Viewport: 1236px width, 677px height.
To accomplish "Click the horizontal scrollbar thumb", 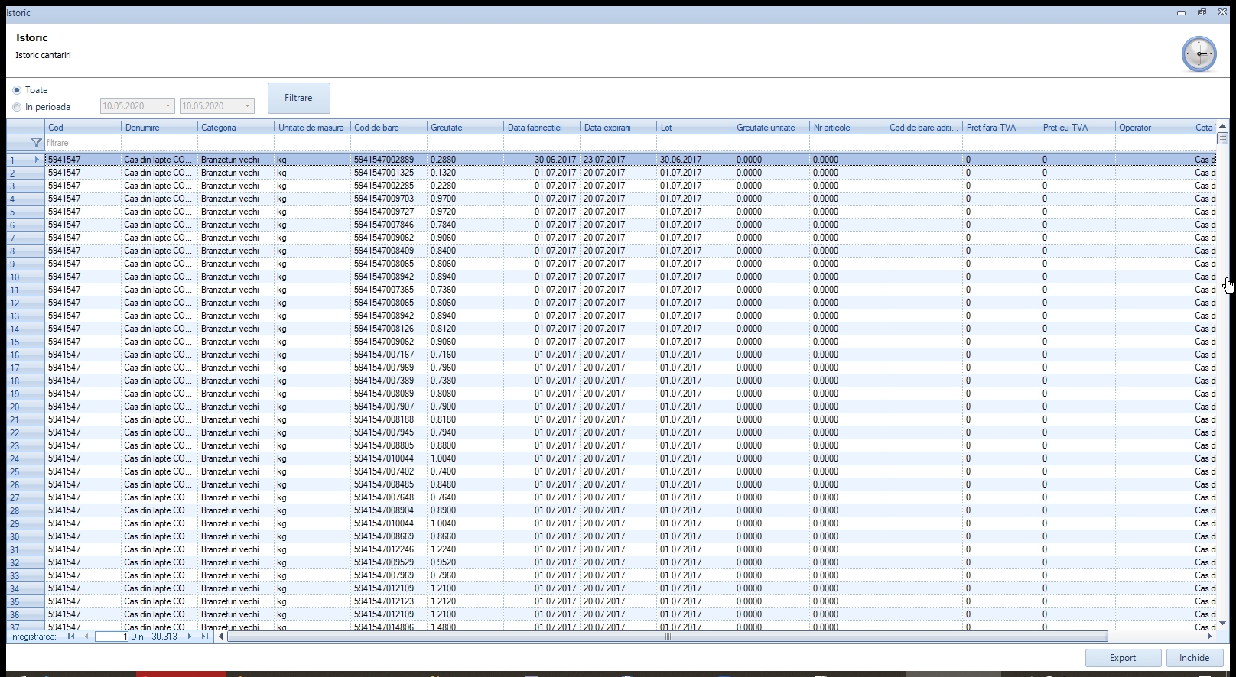I will tap(668, 637).
